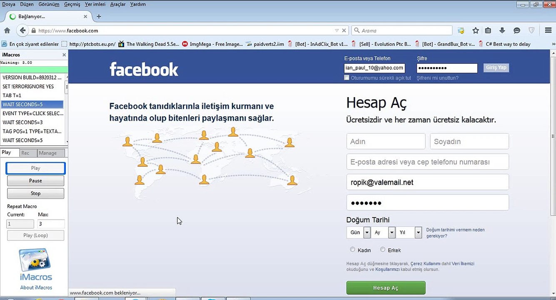Select the Erkek radio button
This screenshot has width=556, height=300.
(382, 250)
